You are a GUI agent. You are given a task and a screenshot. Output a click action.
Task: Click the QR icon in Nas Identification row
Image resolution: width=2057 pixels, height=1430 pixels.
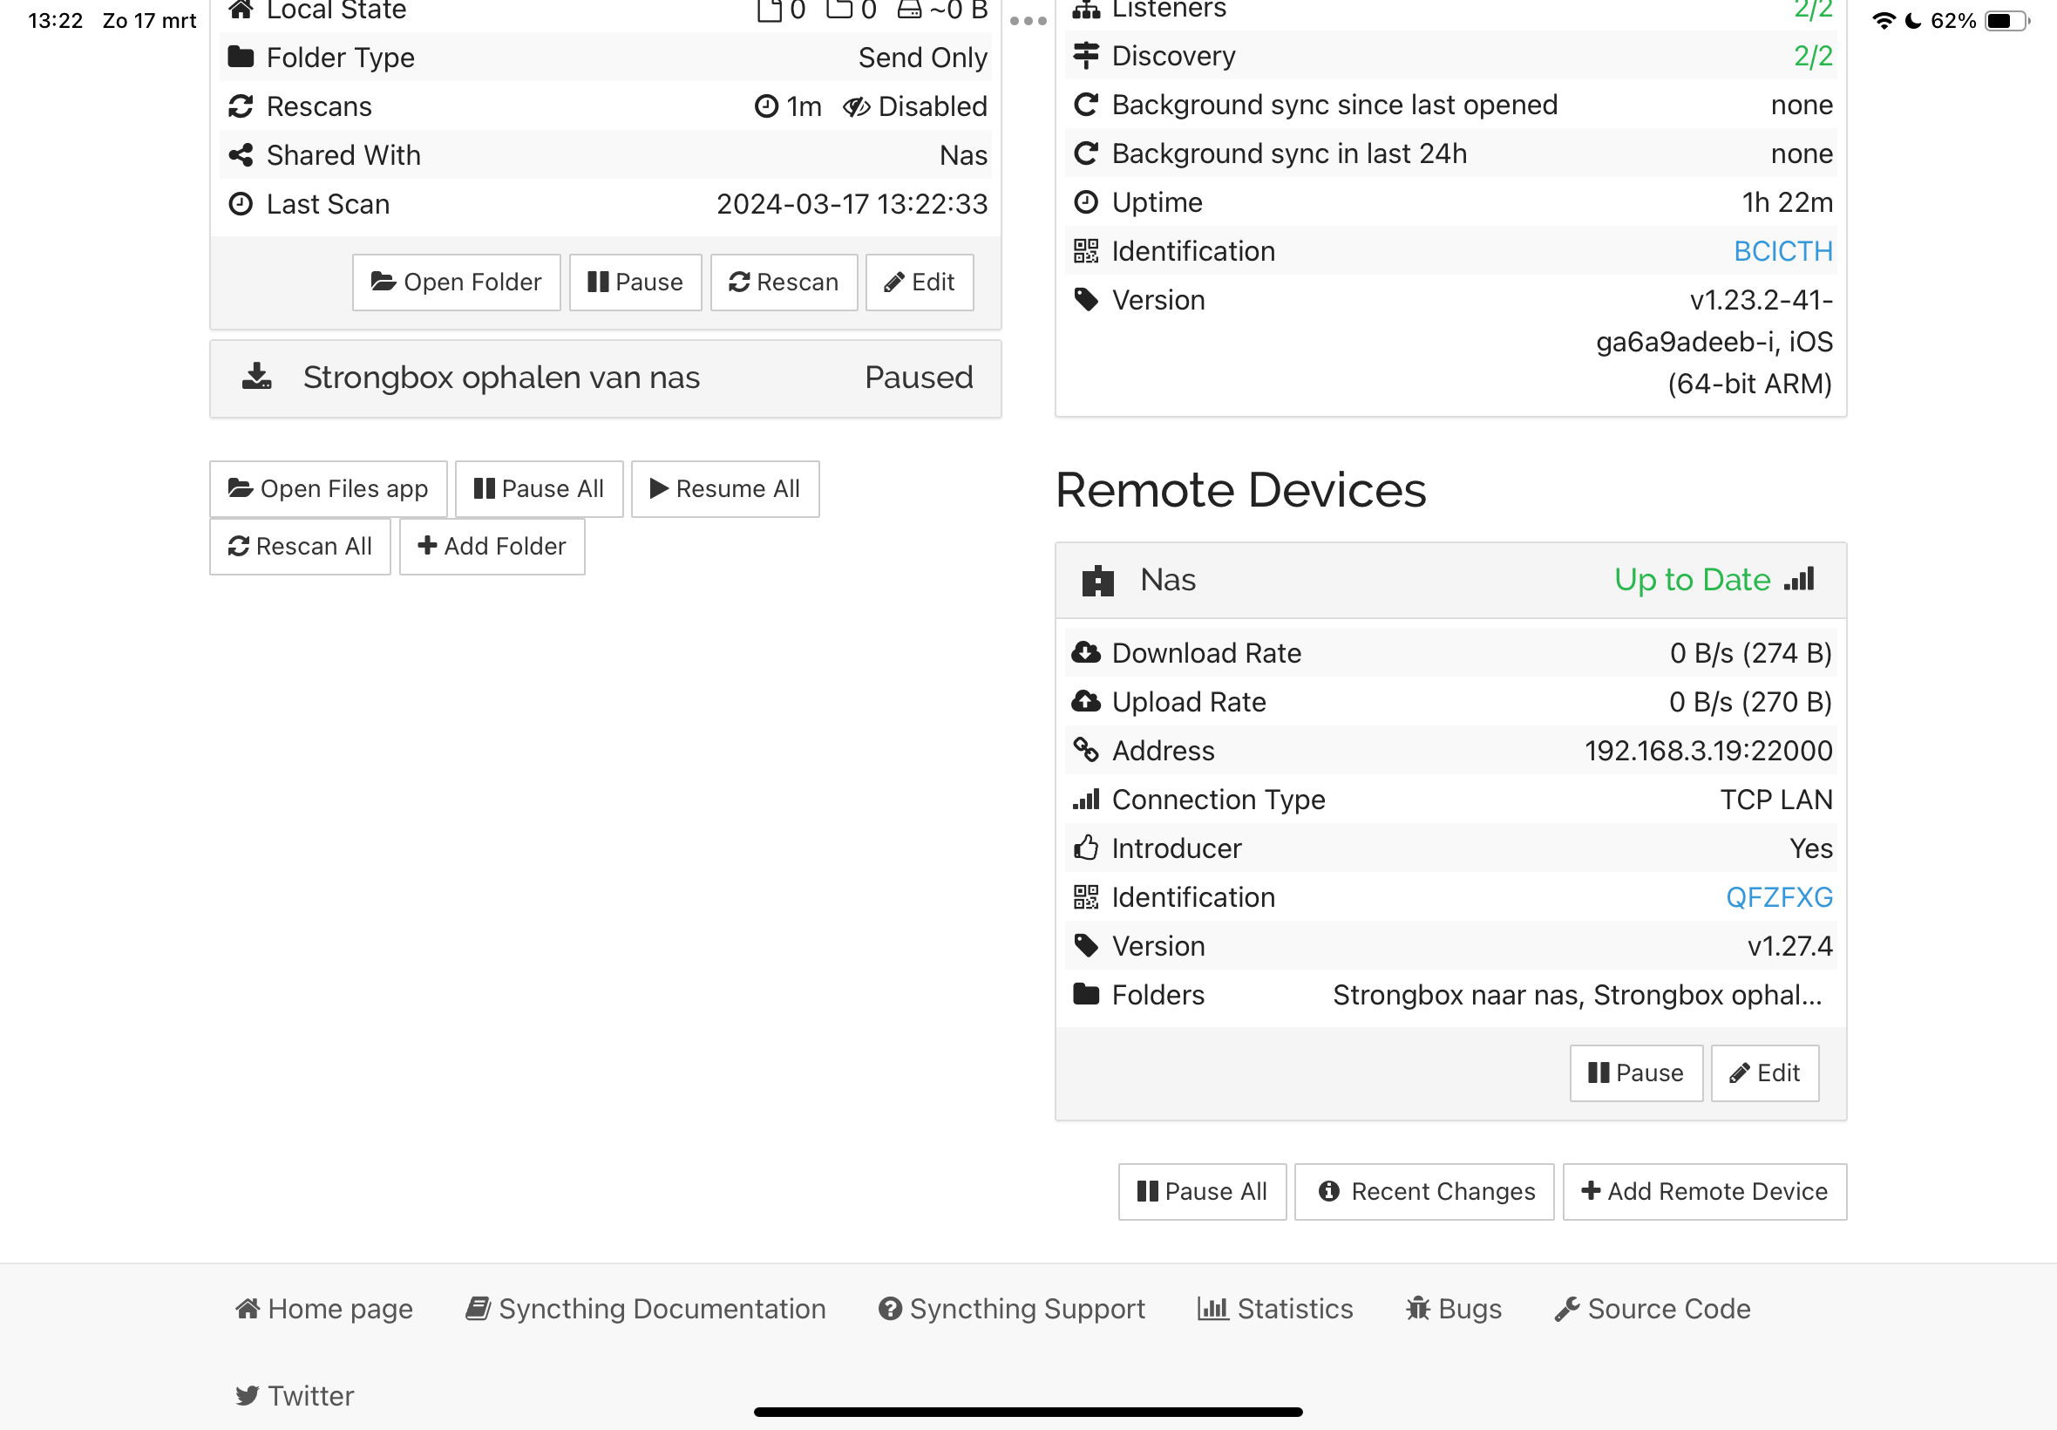pos(1086,897)
